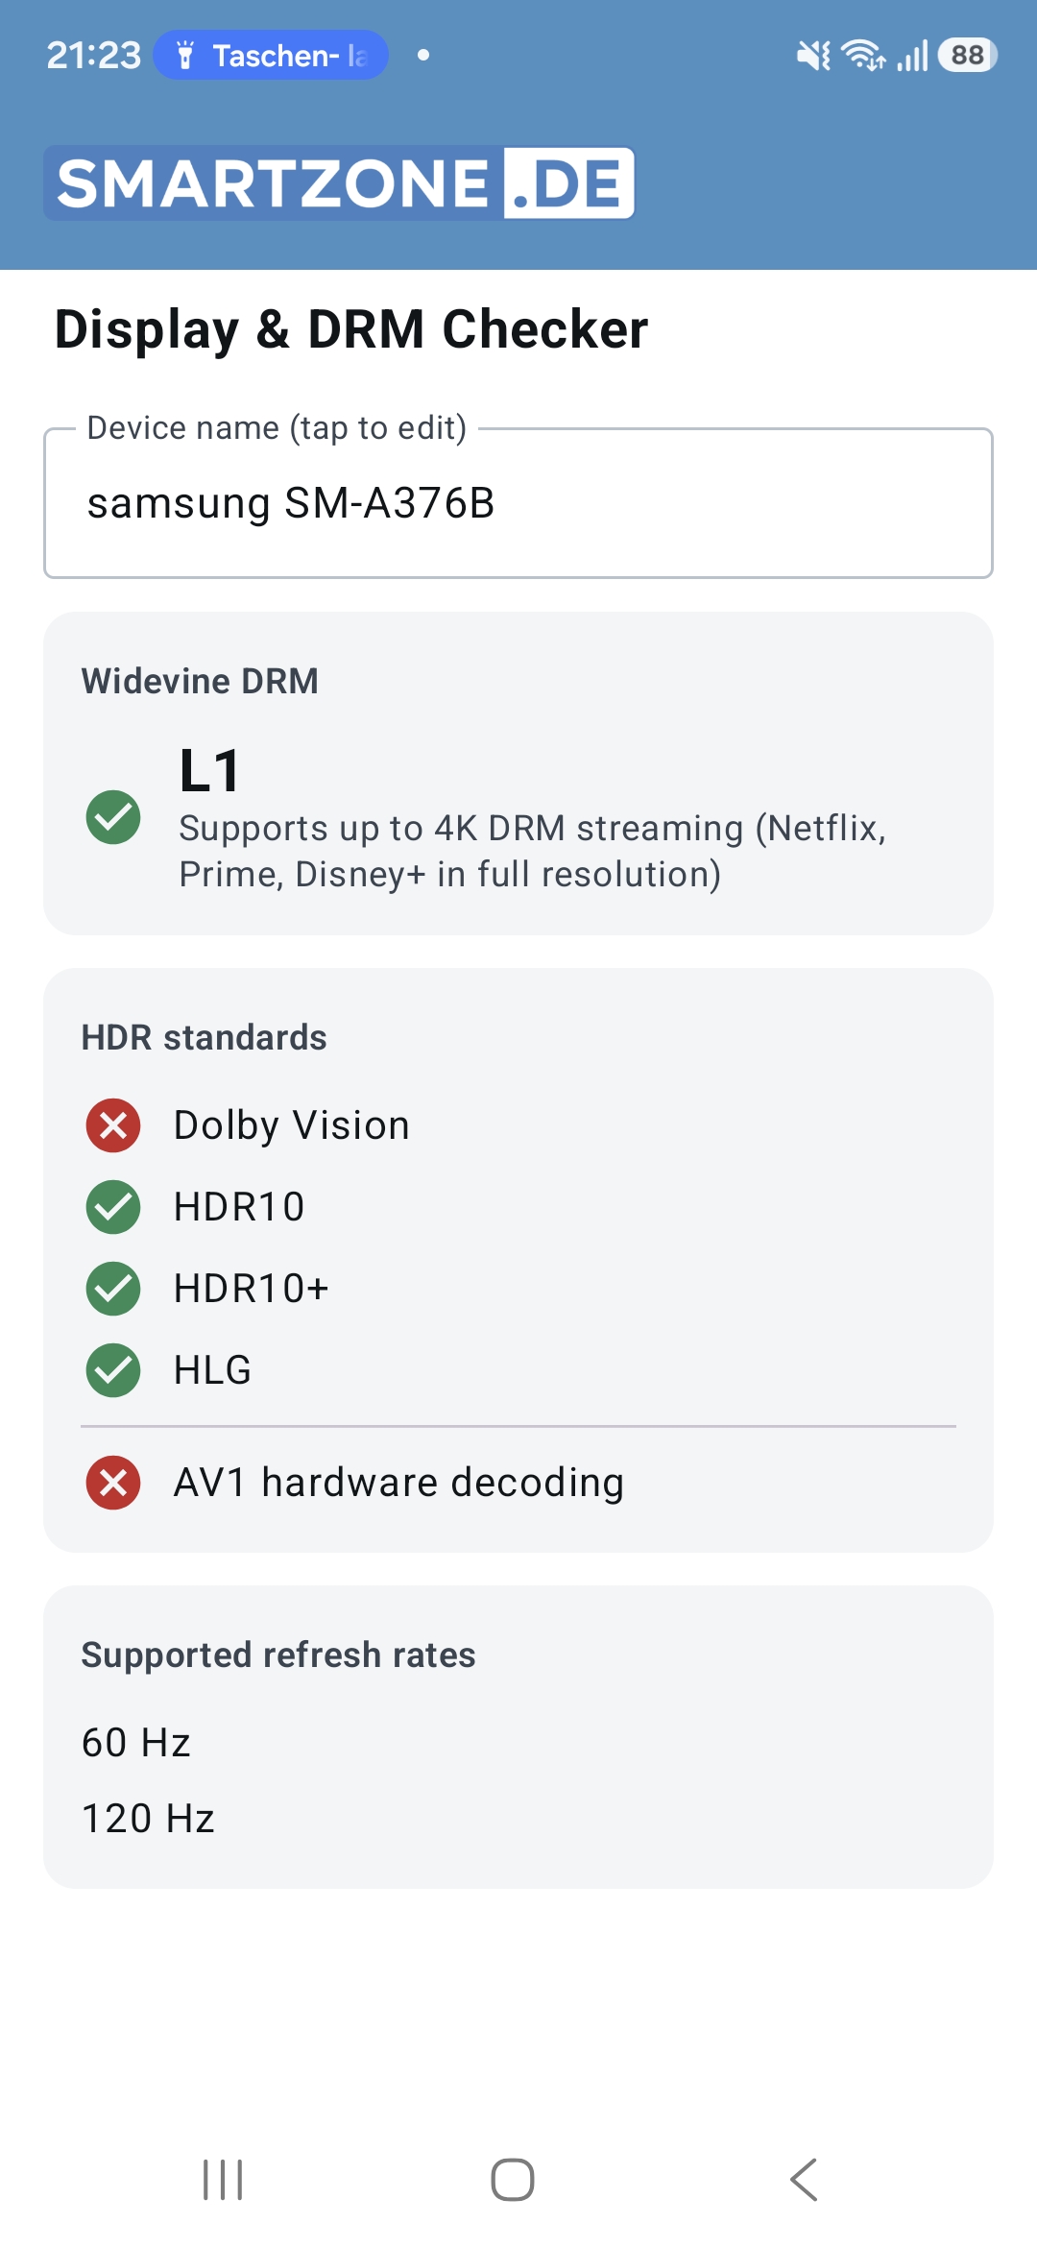Tap the green check beside HLG
The height and width of the screenshot is (2247, 1037).
[113, 1370]
